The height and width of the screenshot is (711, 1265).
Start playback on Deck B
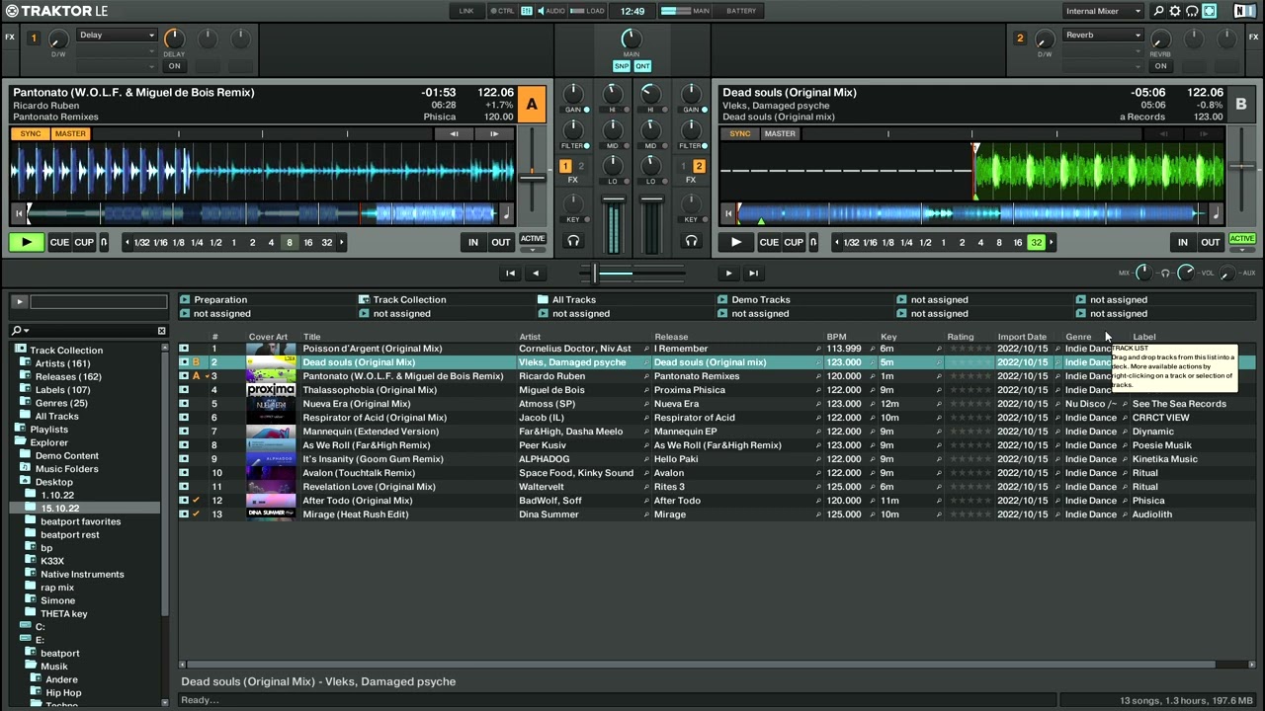tap(735, 242)
